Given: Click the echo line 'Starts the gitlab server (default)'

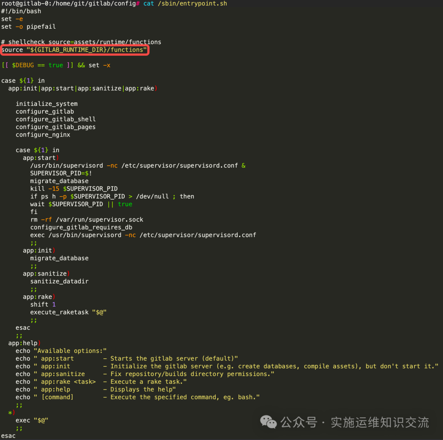Looking at the screenshot, I should pos(127,359).
